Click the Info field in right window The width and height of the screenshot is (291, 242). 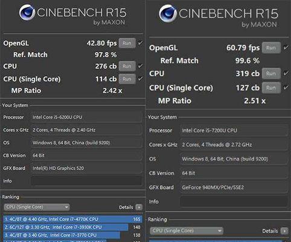pyautogui.click(x=234, y=201)
